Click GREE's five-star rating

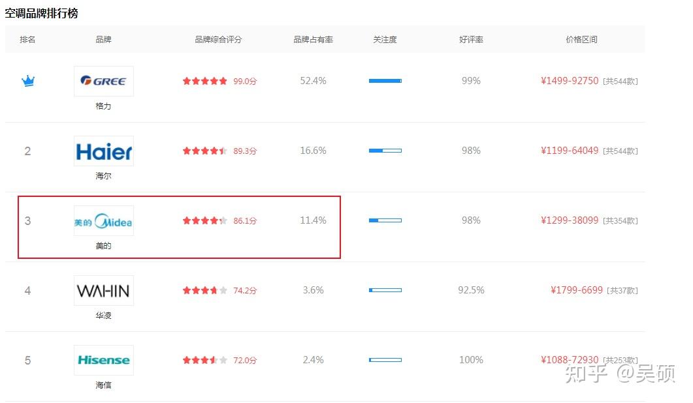205,81
